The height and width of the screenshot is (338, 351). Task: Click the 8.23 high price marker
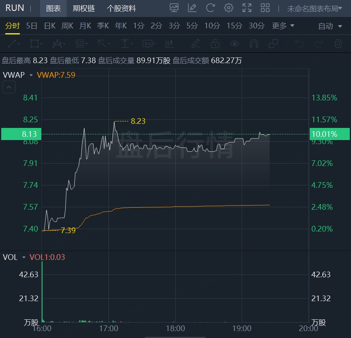138,121
